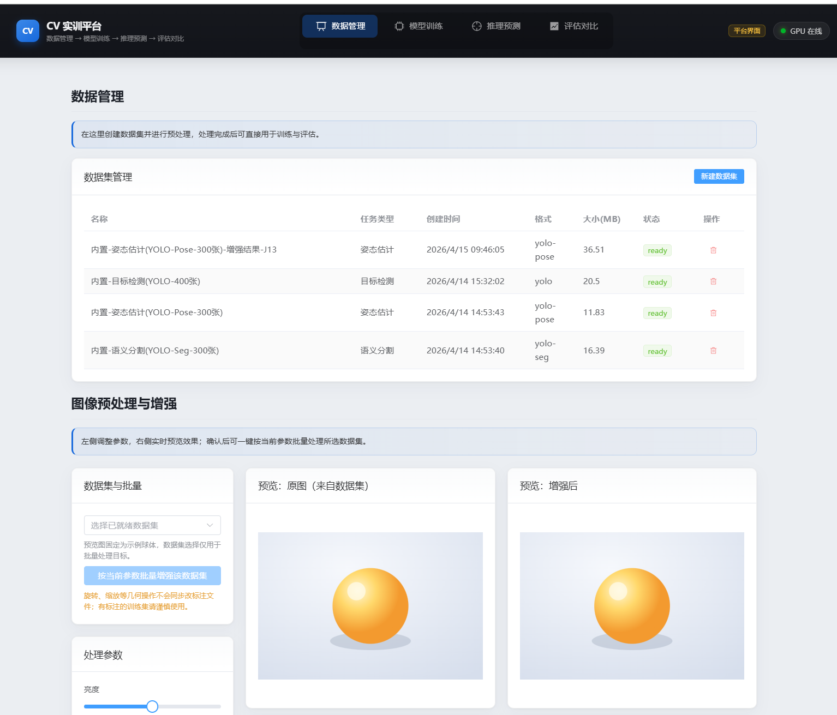Expand the dataset selector chevron arrow
Image resolution: width=837 pixels, height=715 pixels.
pyautogui.click(x=210, y=525)
